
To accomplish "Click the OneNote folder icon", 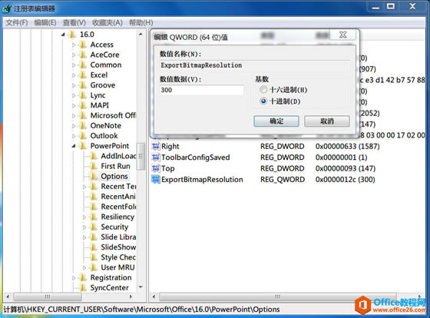I will pyautogui.click(x=84, y=126).
